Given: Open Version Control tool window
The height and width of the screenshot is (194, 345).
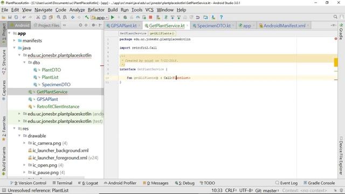Looking at the screenshot, I should [29, 183].
